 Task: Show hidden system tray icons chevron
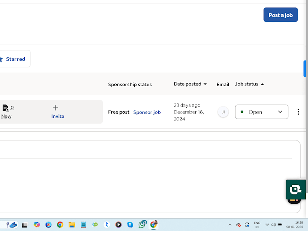point(230,224)
